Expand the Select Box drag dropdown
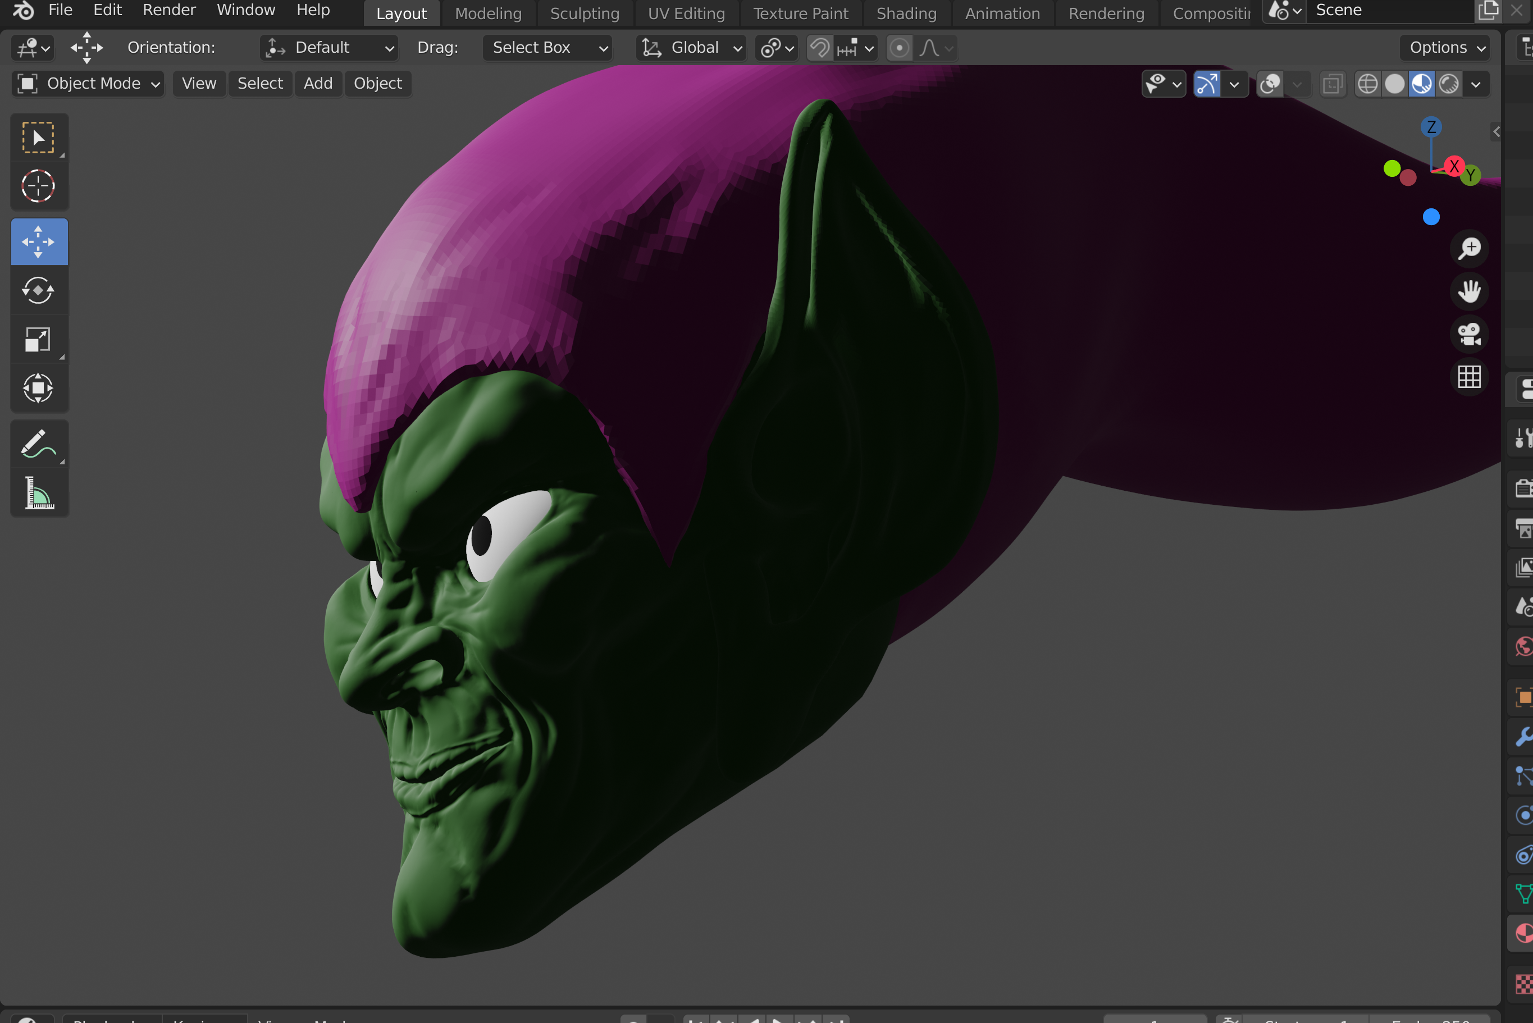Screen dimensions: 1533x1023 [547, 48]
